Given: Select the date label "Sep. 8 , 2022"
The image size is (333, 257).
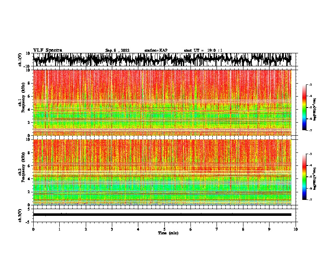Looking at the screenshot, I should click(x=117, y=50).
